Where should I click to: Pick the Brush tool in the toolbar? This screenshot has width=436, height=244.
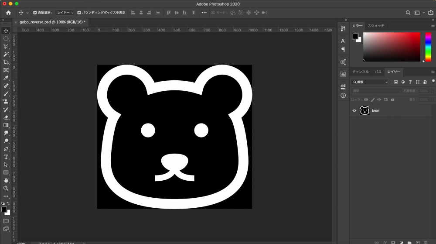point(6,93)
